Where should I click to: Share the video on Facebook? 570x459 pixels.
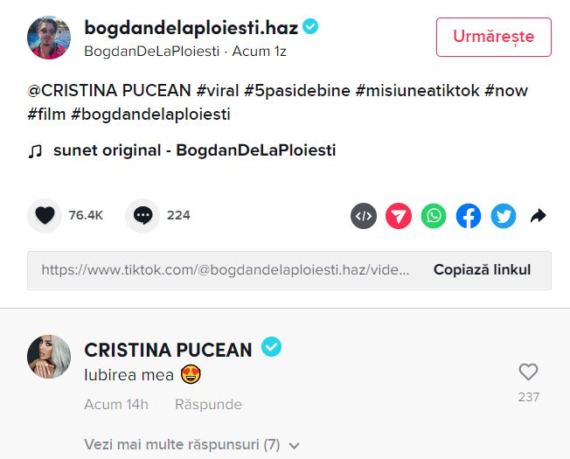(x=469, y=216)
